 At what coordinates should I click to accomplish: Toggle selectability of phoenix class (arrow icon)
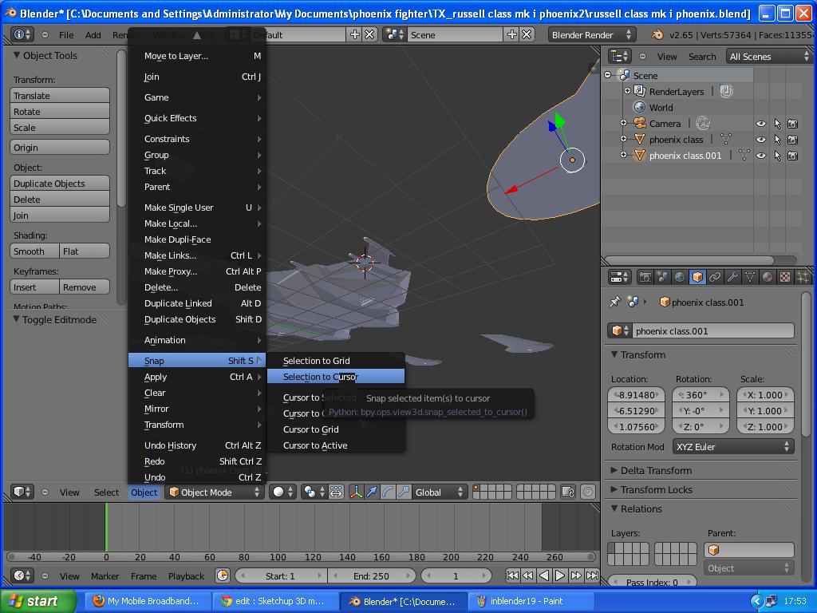(x=778, y=140)
